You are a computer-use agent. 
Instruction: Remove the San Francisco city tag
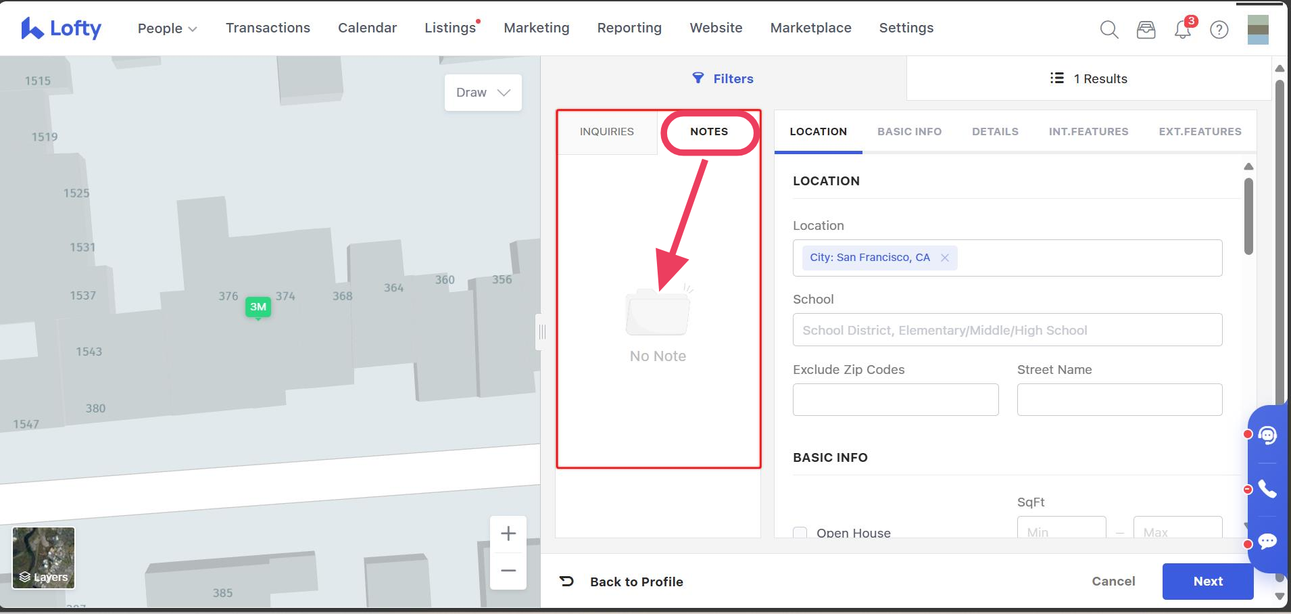tap(945, 258)
